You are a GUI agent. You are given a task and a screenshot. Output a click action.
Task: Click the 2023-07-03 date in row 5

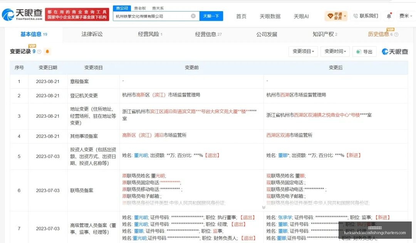48,156
